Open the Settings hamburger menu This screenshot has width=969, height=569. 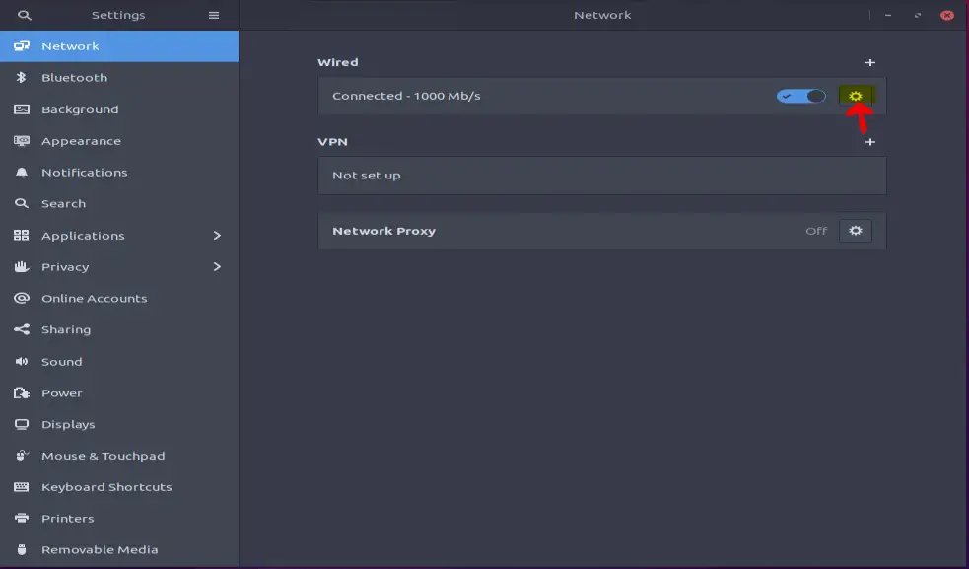214,15
